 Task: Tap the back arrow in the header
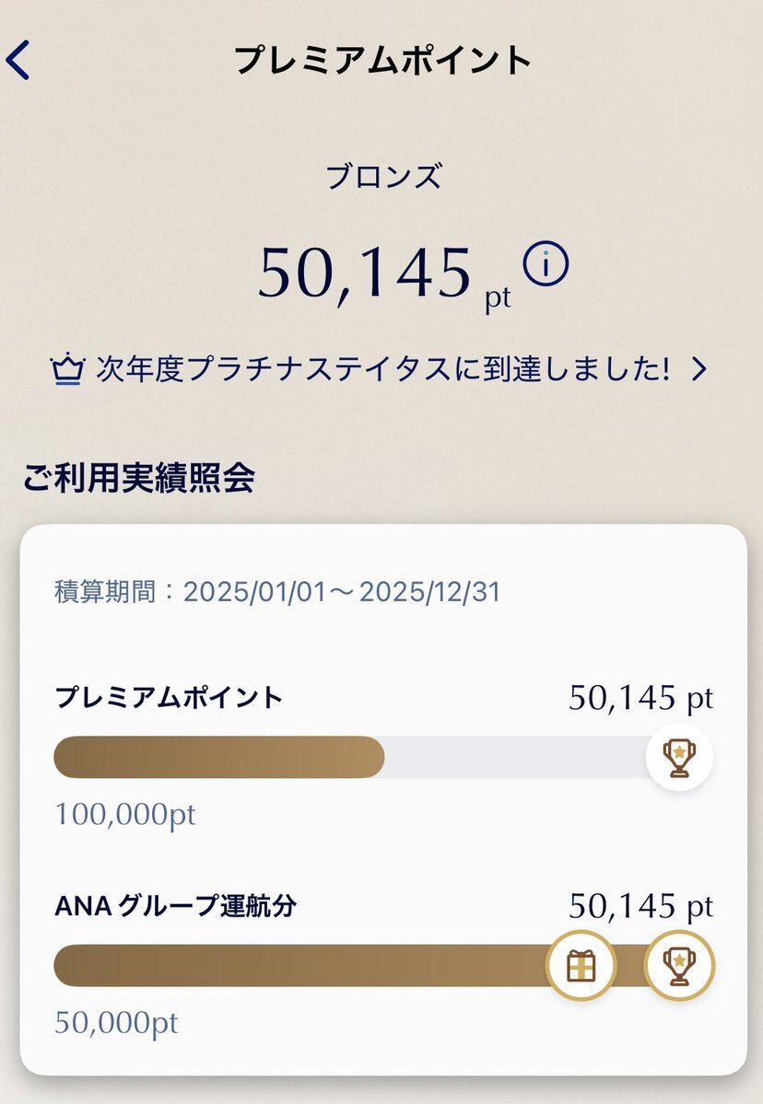[x=18, y=61]
